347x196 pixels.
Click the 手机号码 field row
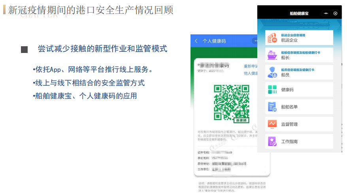(213, 158)
